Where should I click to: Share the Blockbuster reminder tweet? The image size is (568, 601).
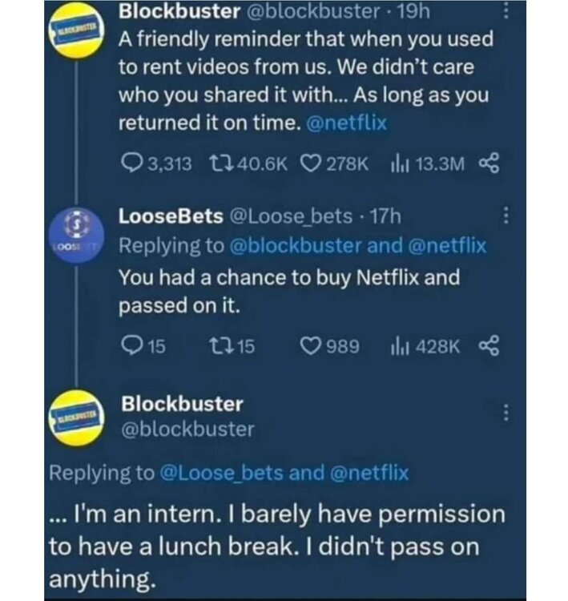[488, 163]
